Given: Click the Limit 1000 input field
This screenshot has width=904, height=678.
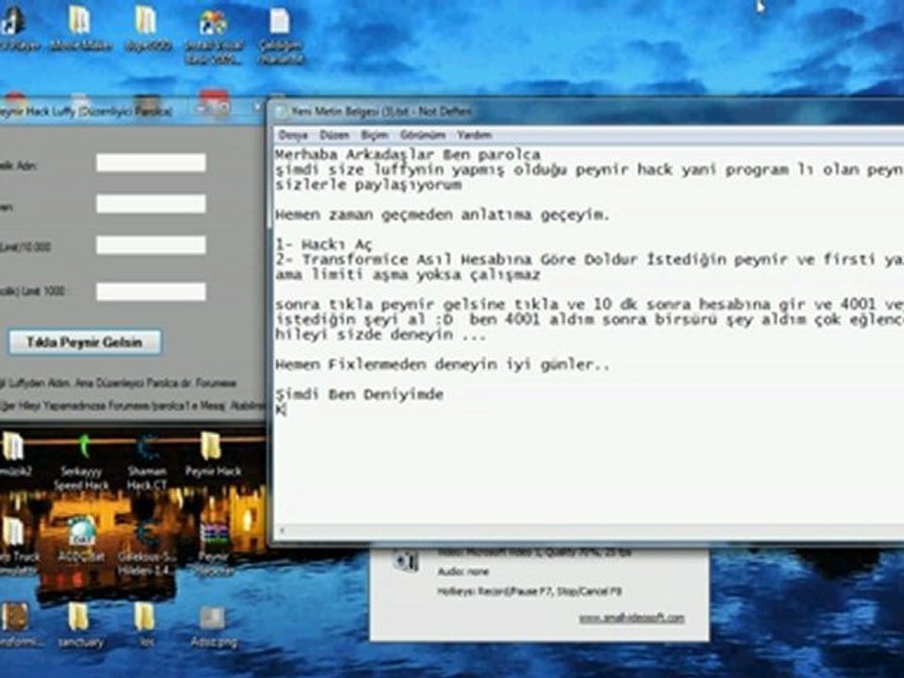Looking at the screenshot, I should pyautogui.click(x=151, y=291).
